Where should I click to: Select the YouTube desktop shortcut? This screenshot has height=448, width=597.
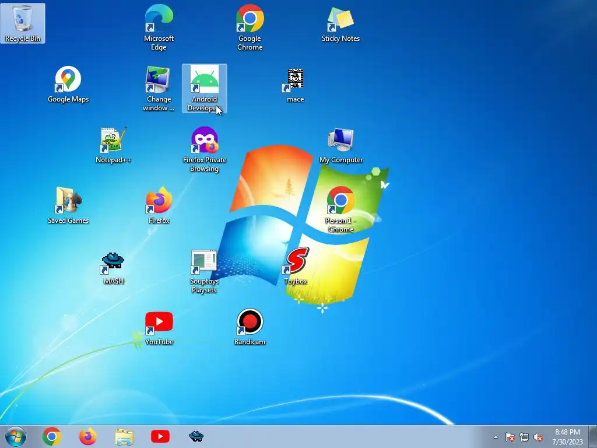tap(159, 328)
